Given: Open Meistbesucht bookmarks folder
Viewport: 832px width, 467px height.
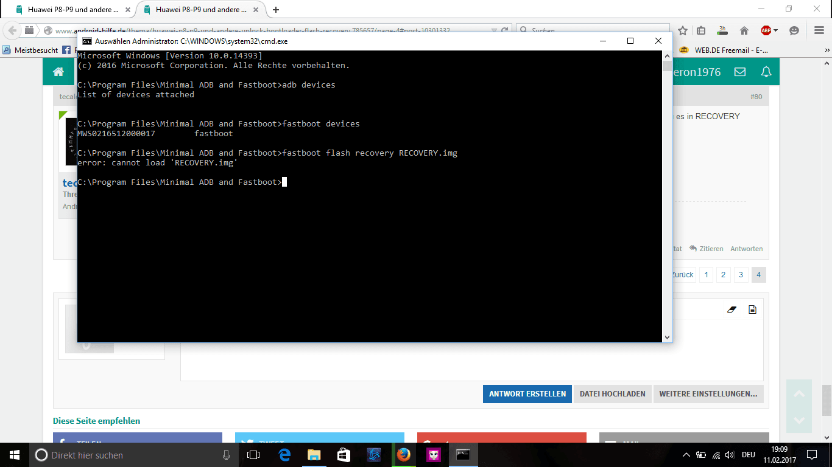Looking at the screenshot, I should [x=30, y=50].
